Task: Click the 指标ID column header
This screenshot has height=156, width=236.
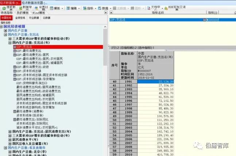Action: tap(213, 13)
